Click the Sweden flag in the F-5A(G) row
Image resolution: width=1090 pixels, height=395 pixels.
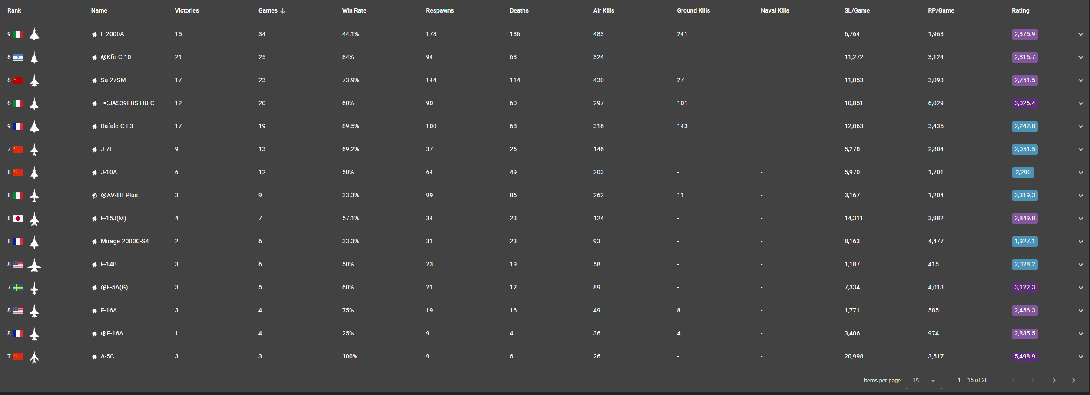[18, 288]
